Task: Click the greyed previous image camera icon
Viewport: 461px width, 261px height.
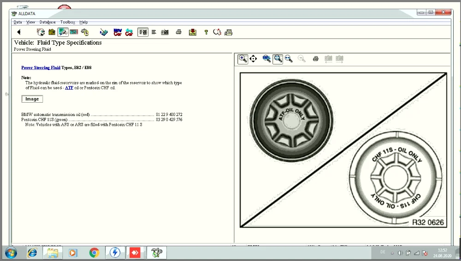Action: pyautogui.click(x=328, y=59)
